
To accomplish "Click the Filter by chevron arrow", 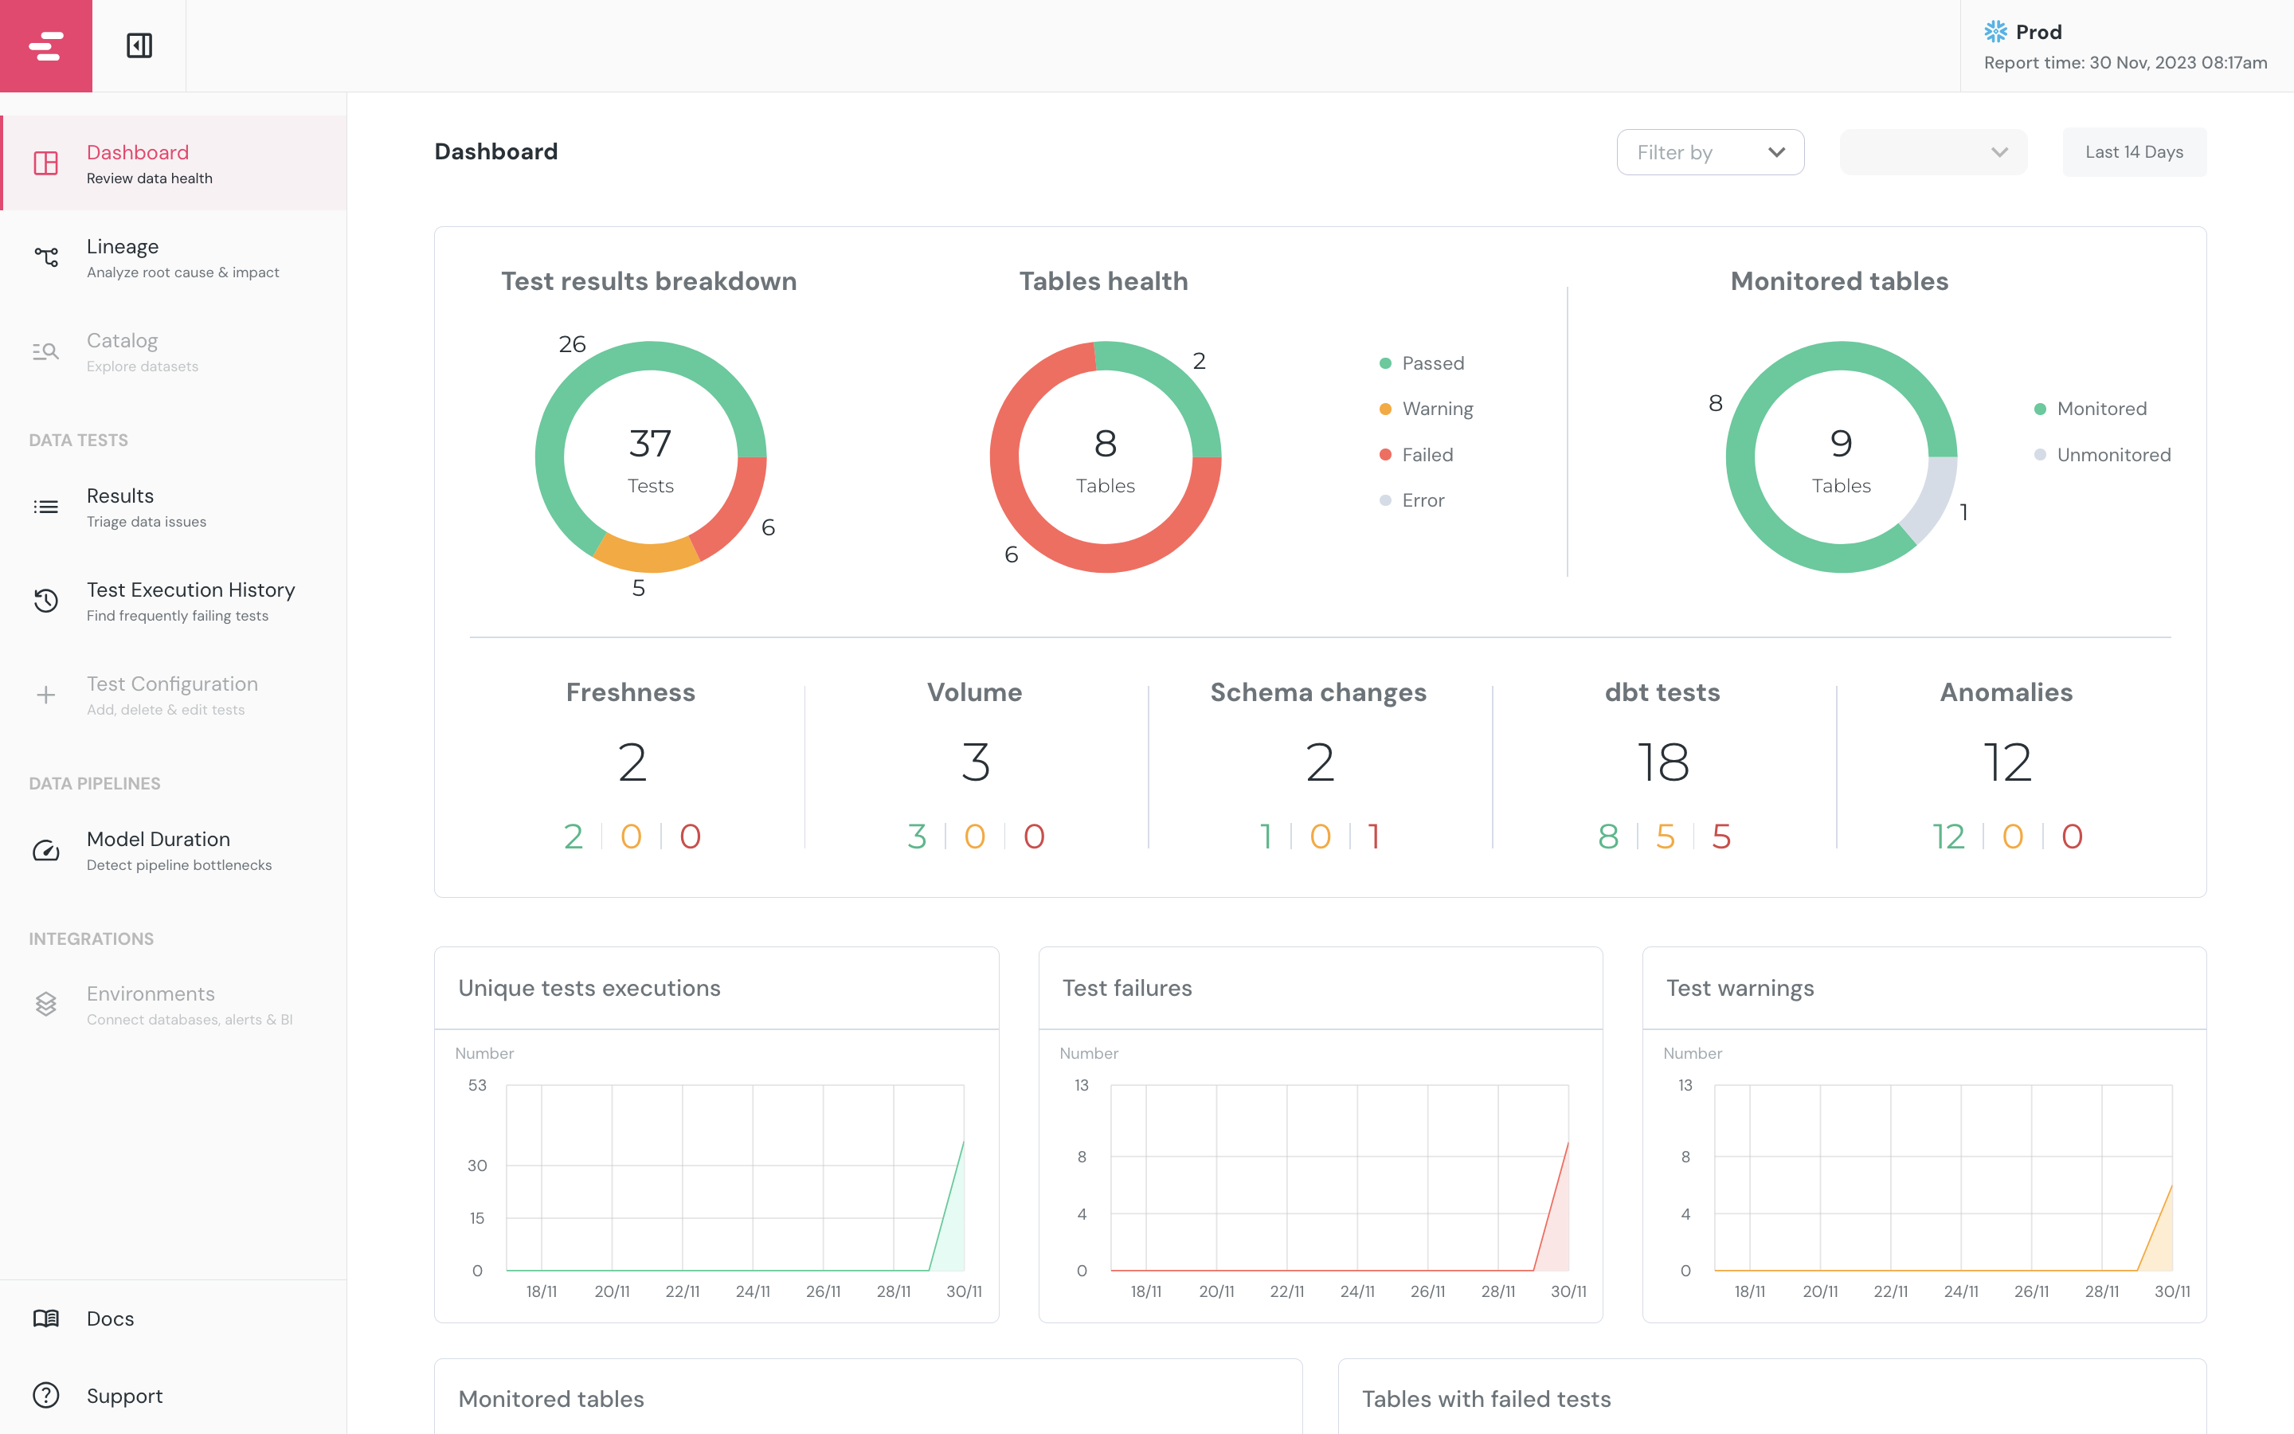I will point(1776,151).
